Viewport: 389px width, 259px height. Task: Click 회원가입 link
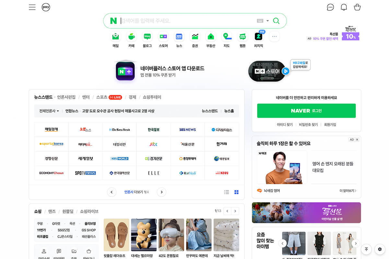tap(330, 125)
